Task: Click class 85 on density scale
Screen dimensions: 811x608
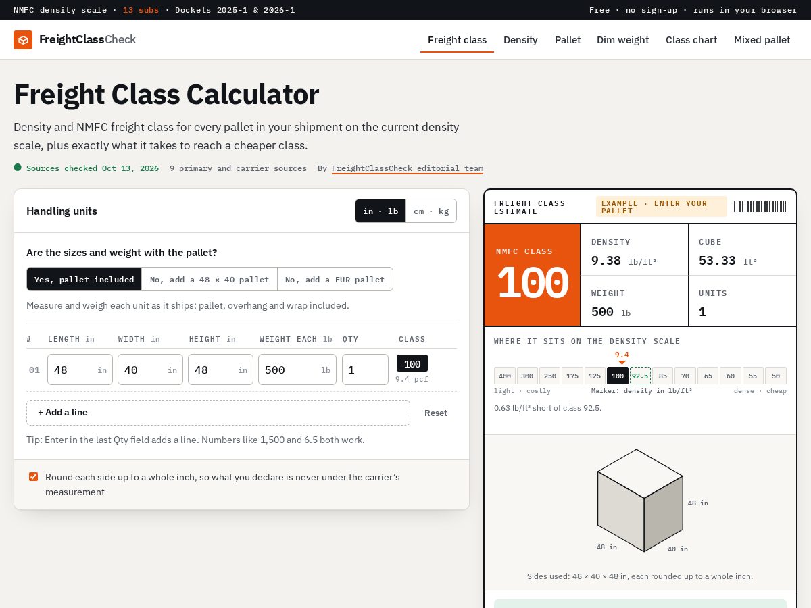Action: pyautogui.click(x=662, y=376)
